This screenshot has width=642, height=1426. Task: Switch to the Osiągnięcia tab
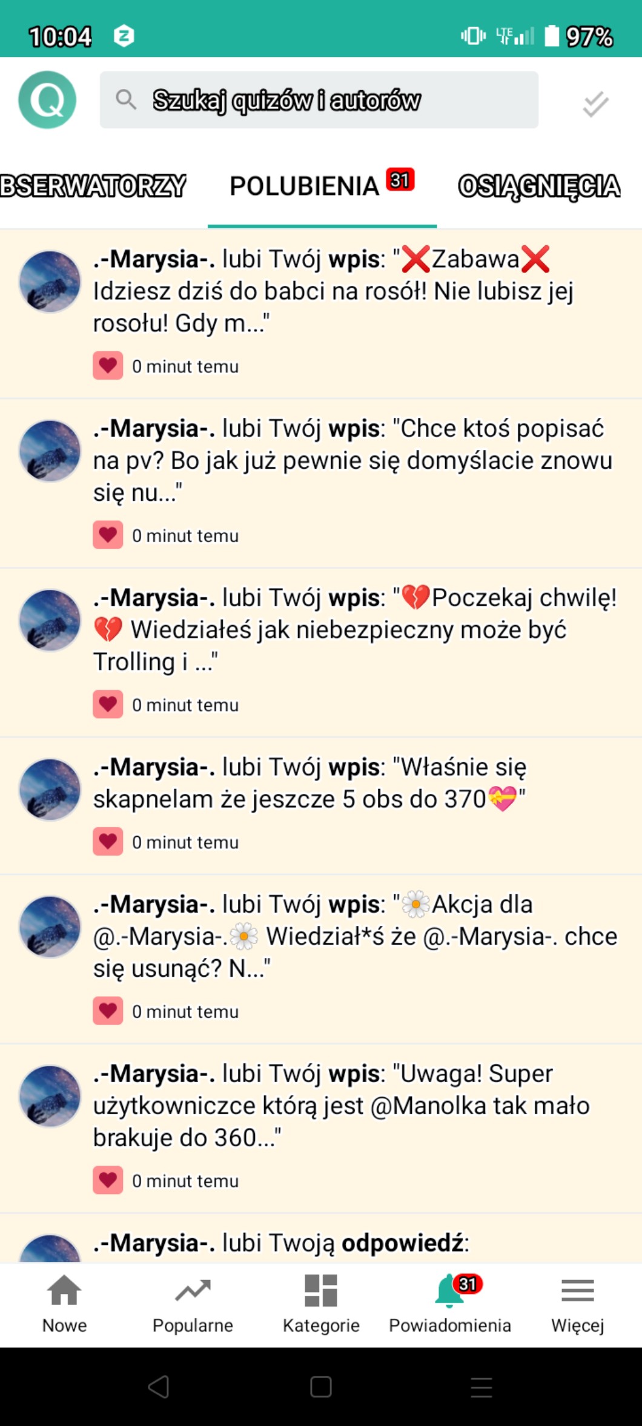(x=539, y=187)
